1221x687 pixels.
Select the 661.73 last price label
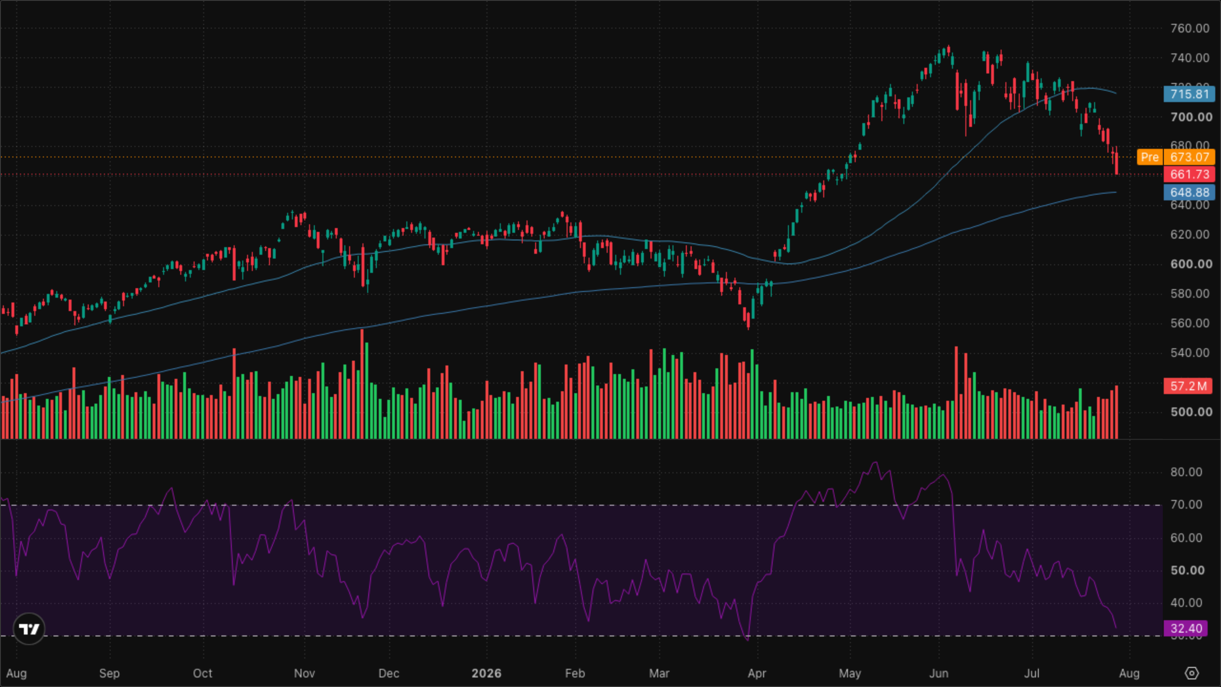pos(1189,174)
